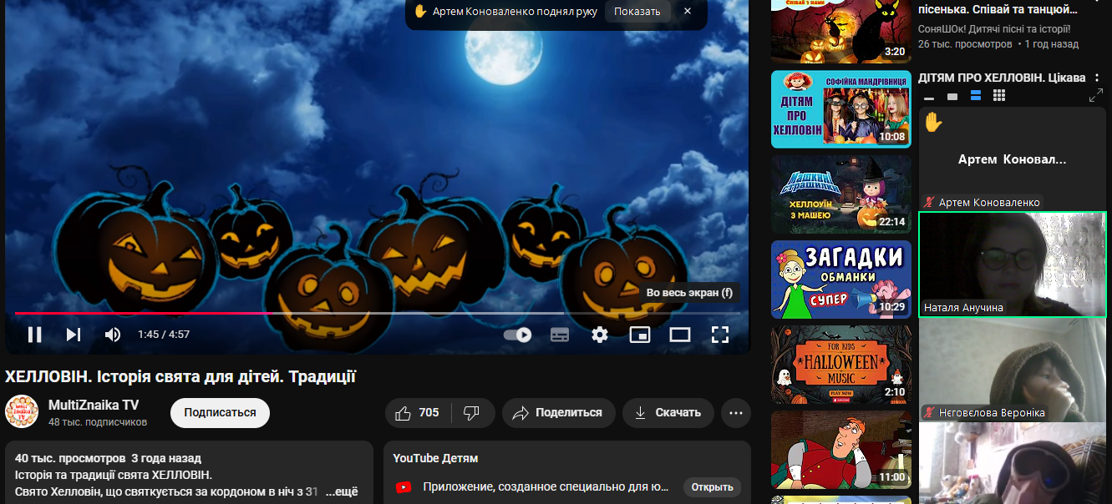Open the player settings gear

pos(600,335)
